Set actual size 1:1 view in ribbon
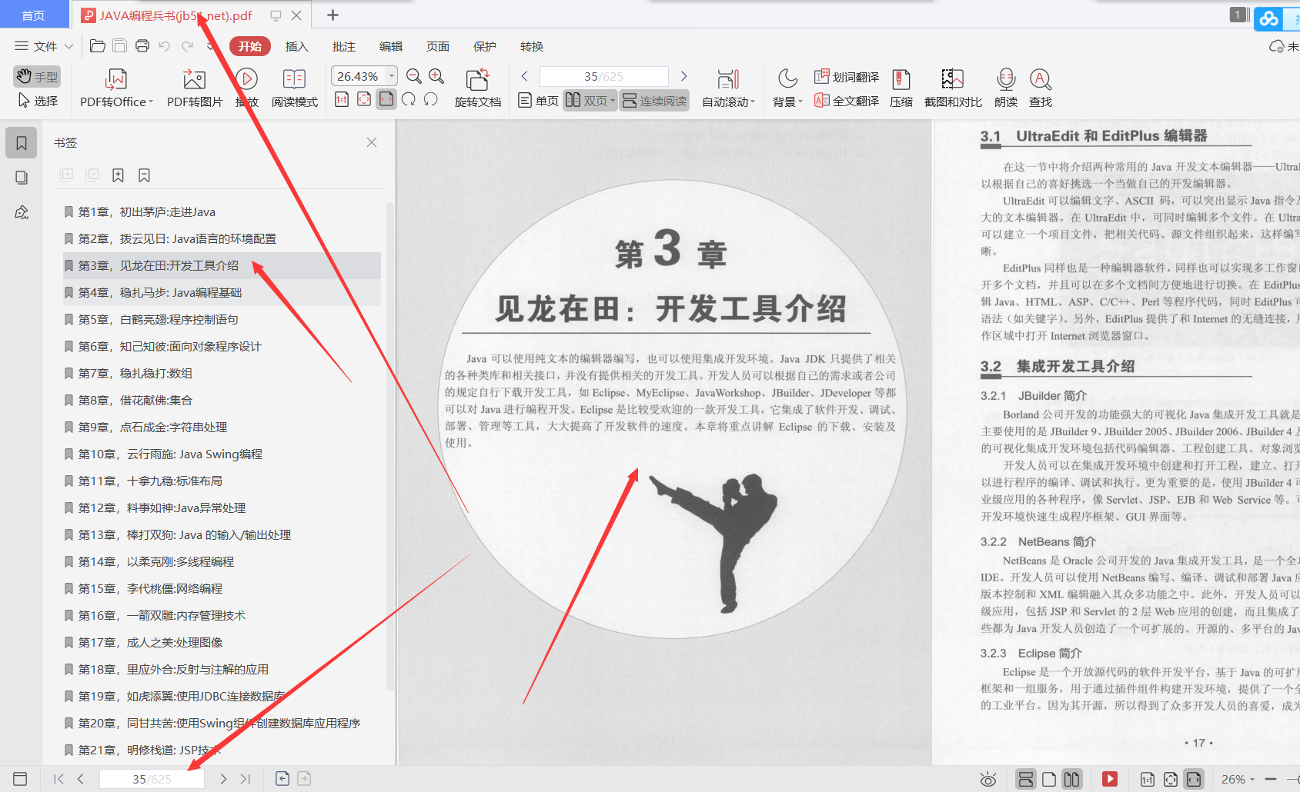This screenshot has width=1300, height=792. click(342, 99)
